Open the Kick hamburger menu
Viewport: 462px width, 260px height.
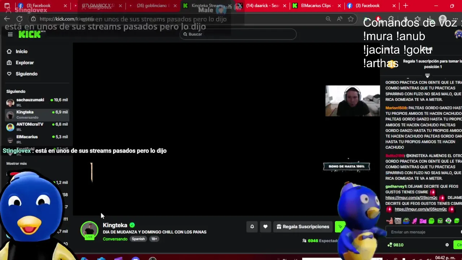[x=10, y=34]
